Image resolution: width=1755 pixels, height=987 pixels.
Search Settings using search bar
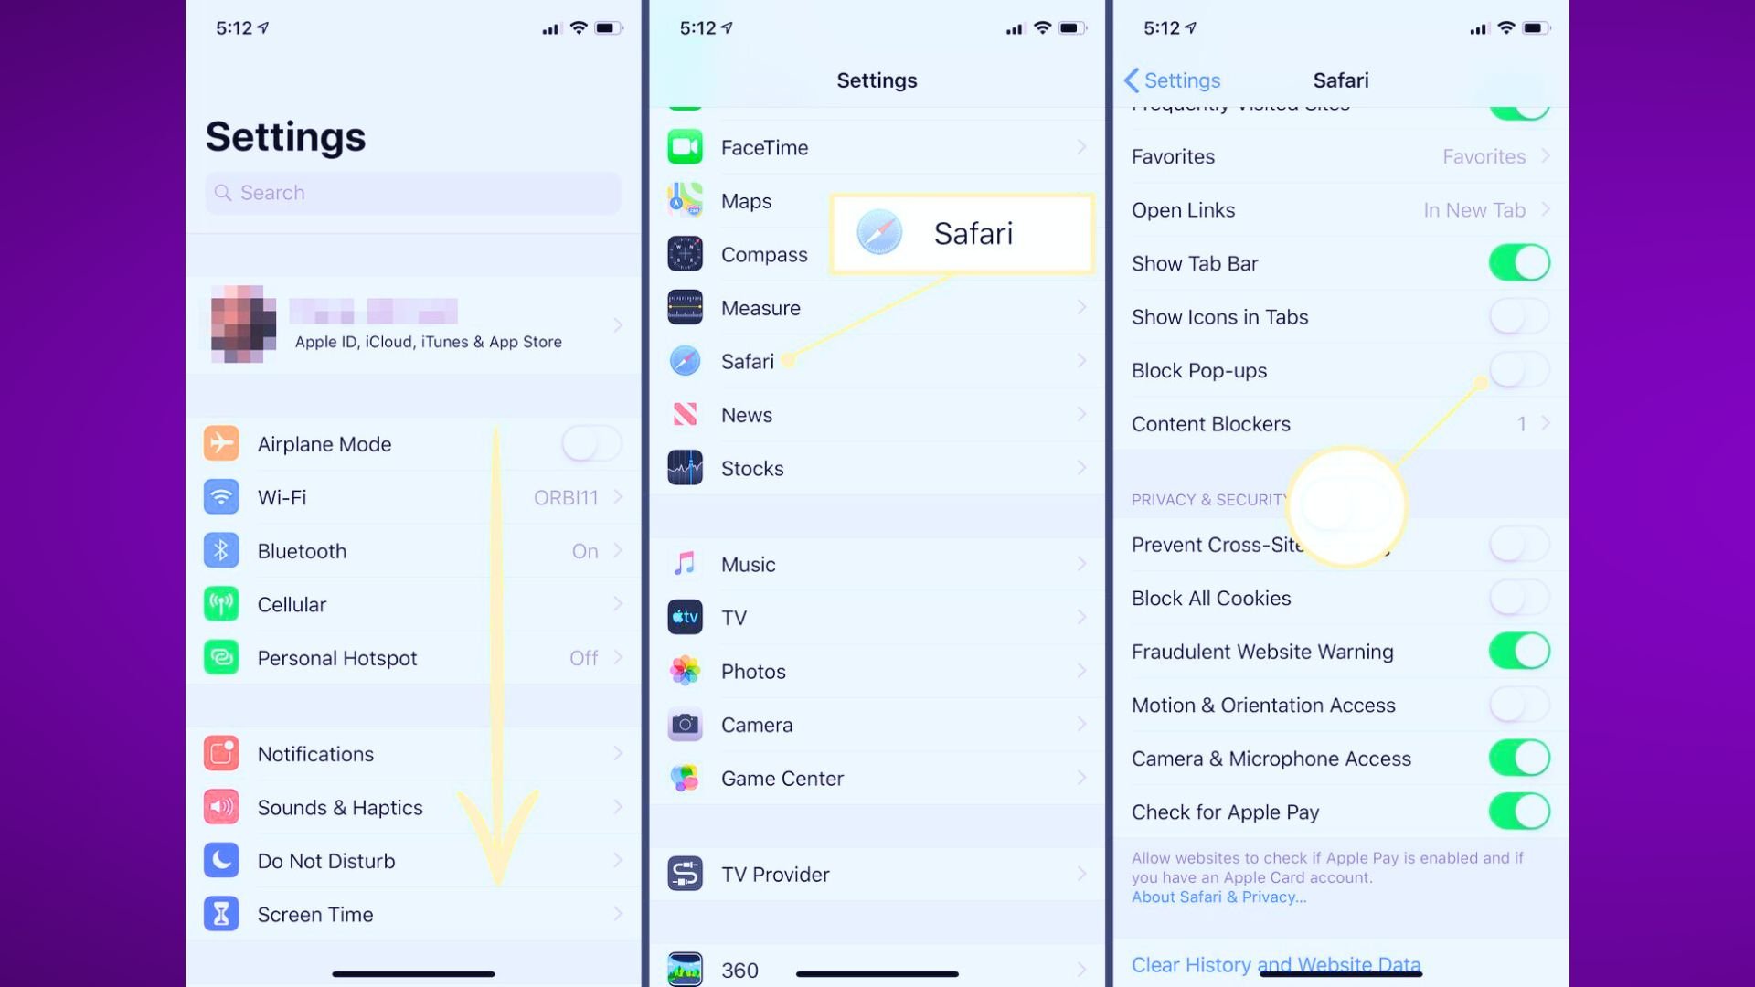click(x=413, y=192)
